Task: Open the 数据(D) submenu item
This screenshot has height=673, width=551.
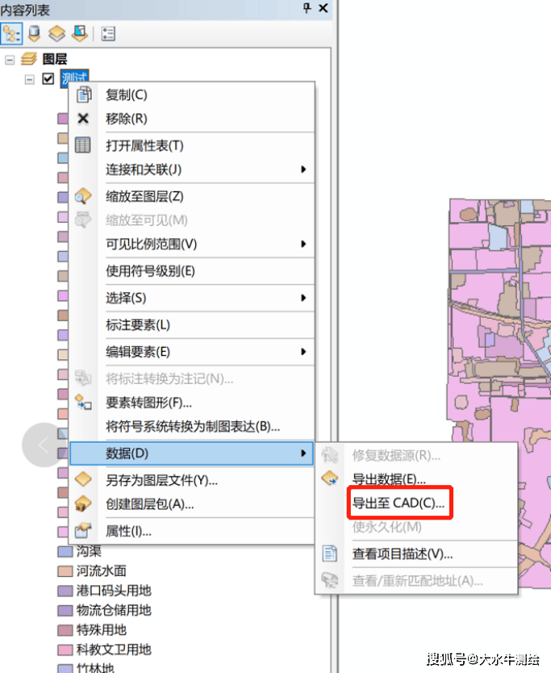Action: click(x=192, y=454)
